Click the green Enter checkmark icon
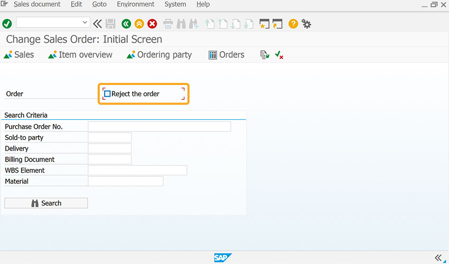This screenshot has height=264, width=449. click(x=7, y=24)
